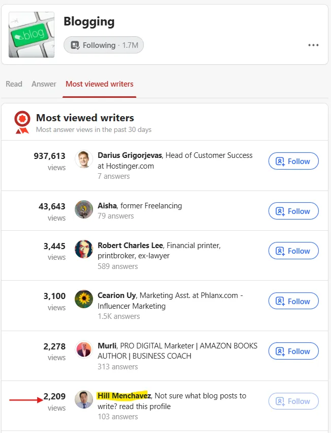Select the Most viewed writers tab
Image resolution: width=331 pixels, height=433 pixels.
(100, 84)
